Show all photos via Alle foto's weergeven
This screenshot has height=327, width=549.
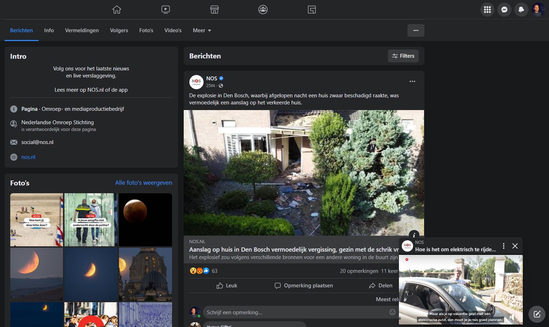143,183
